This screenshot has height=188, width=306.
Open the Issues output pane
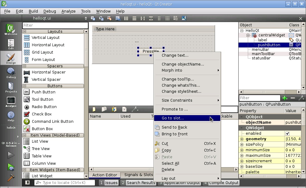point(109,182)
